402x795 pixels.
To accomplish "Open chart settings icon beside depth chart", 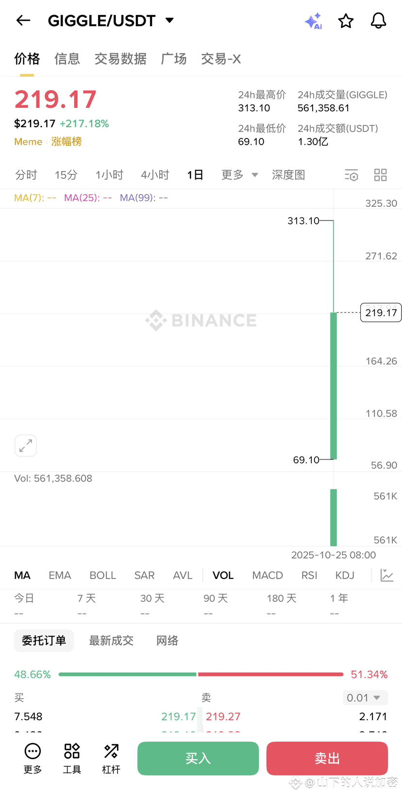I will tap(351, 175).
